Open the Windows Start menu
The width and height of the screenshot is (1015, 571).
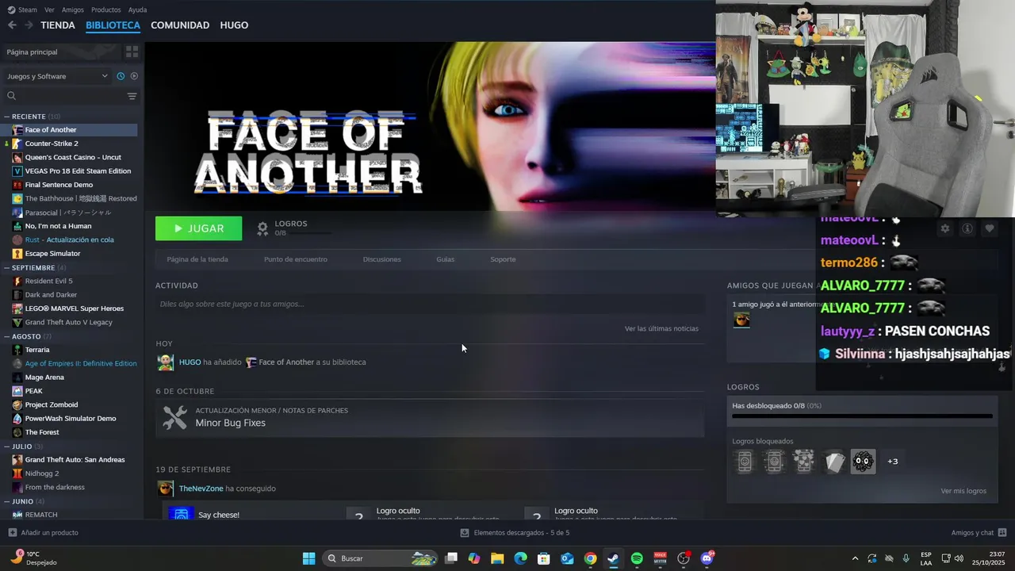pos(308,558)
